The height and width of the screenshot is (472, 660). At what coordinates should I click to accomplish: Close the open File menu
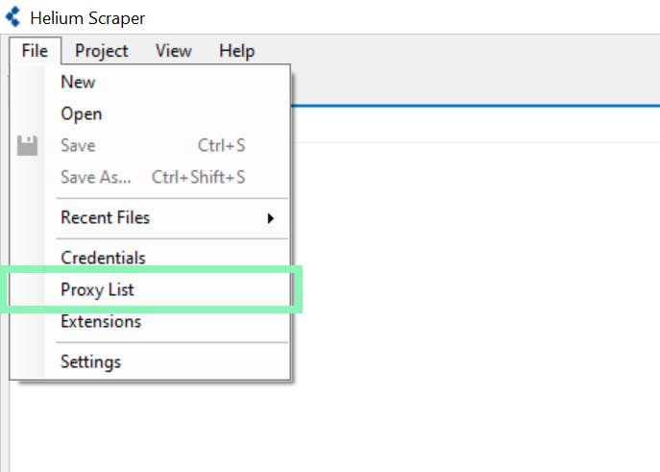pyautogui.click(x=35, y=51)
